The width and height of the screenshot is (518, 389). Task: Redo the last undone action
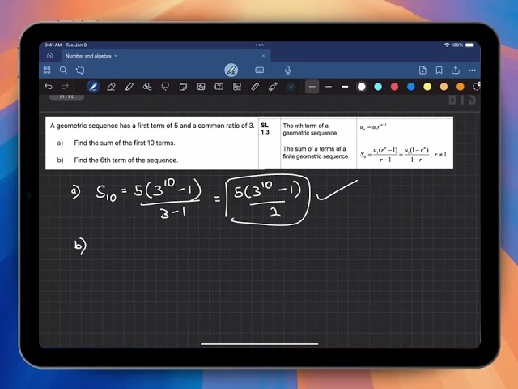click(x=65, y=87)
